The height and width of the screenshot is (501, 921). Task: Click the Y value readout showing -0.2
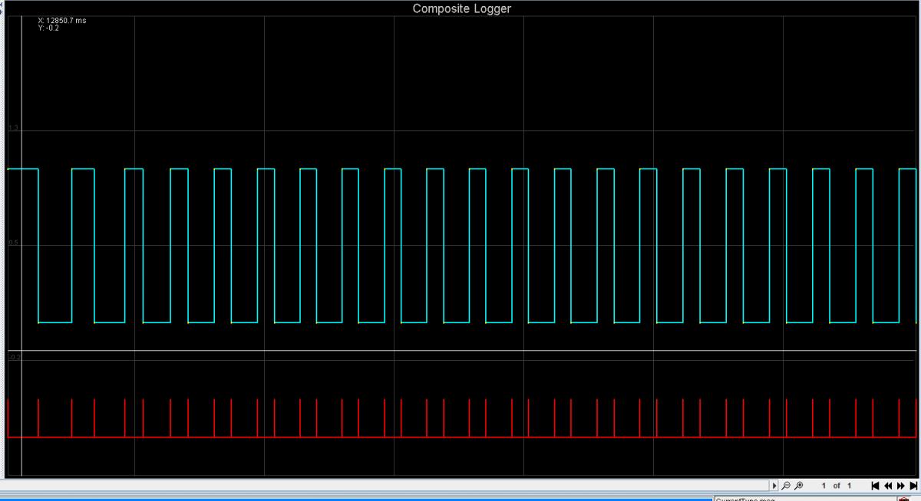tap(48, 28)
